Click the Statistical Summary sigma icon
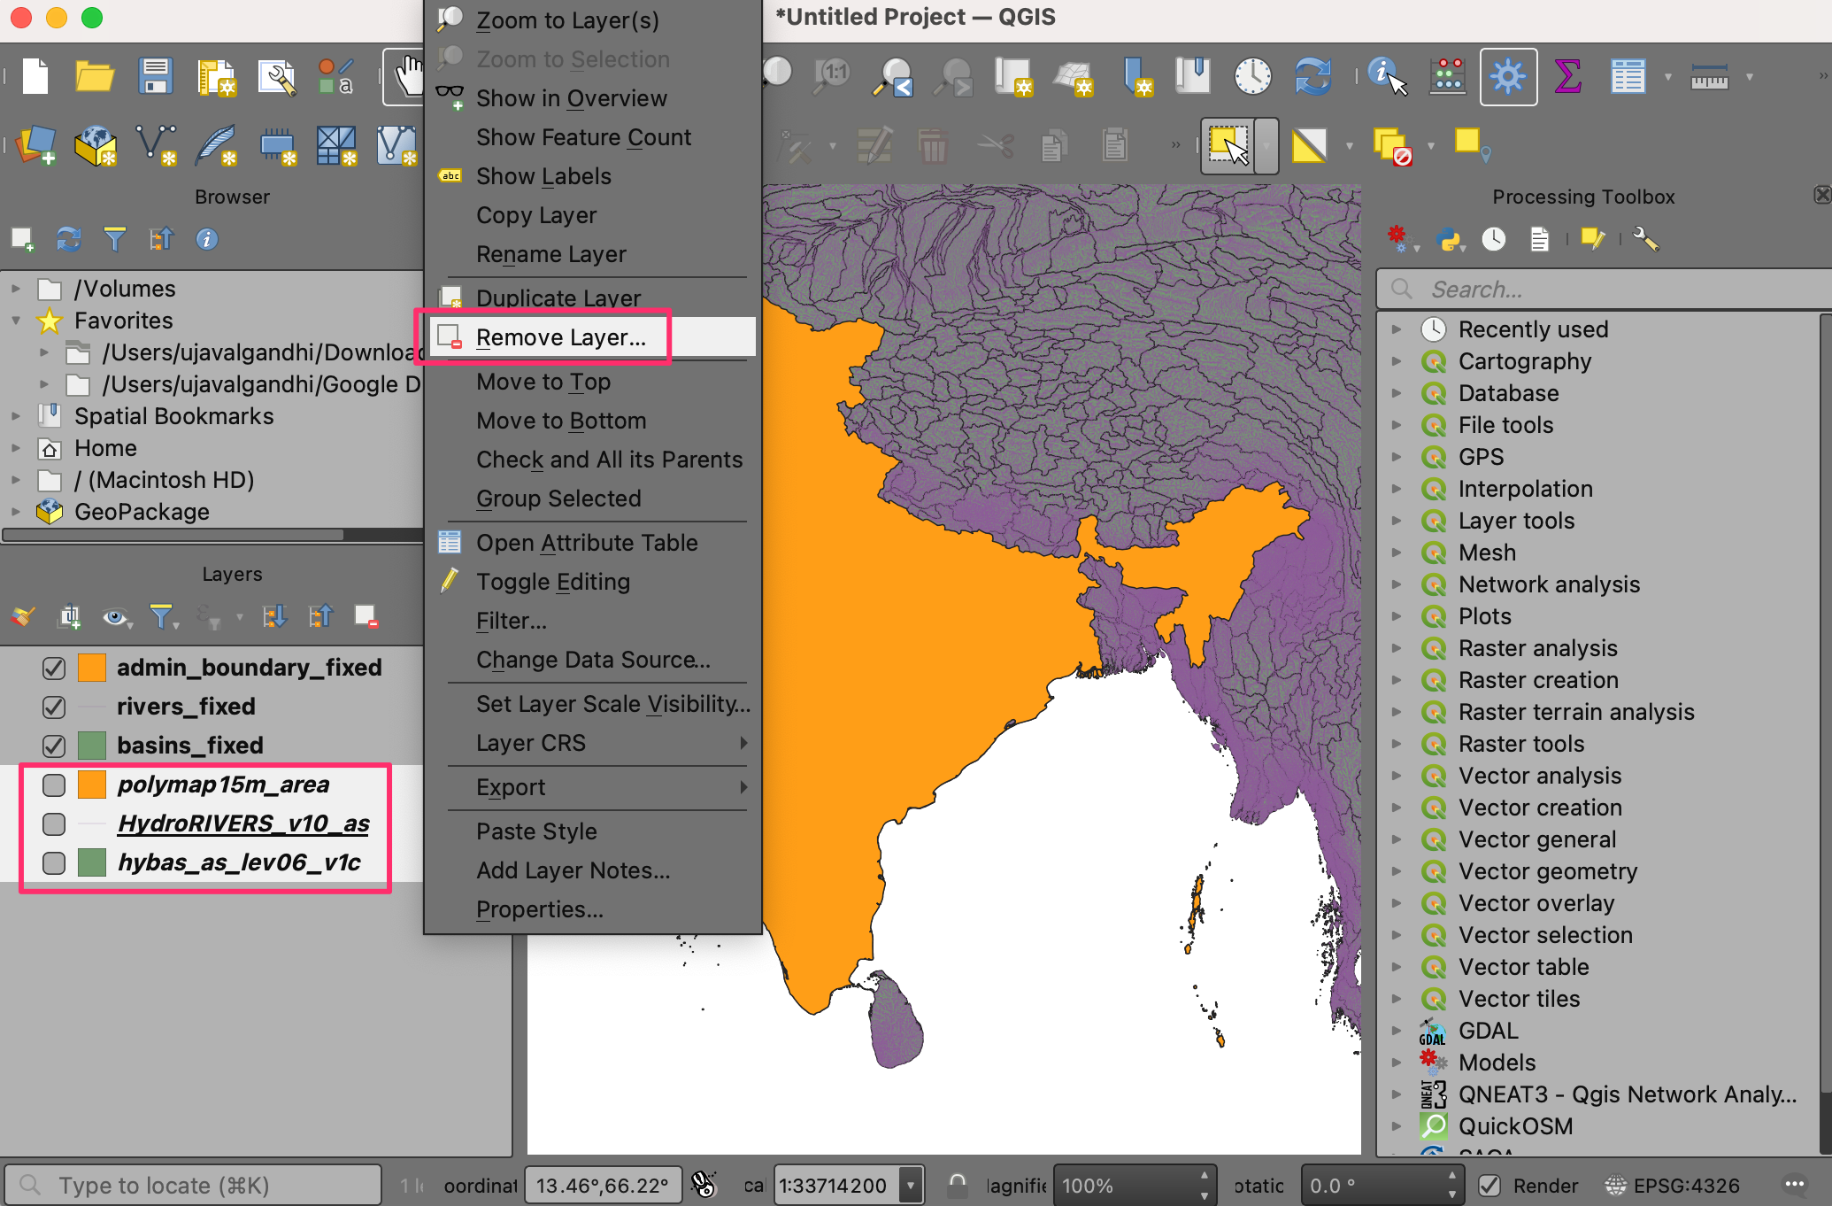 (1567, 77)
